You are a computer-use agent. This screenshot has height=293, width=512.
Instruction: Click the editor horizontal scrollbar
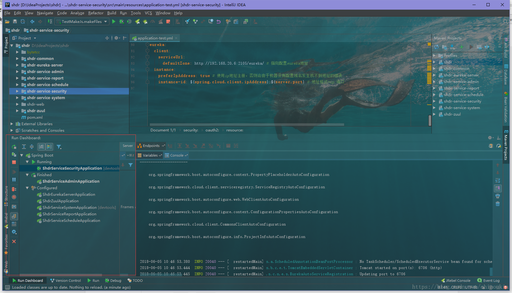coord(247,125)
